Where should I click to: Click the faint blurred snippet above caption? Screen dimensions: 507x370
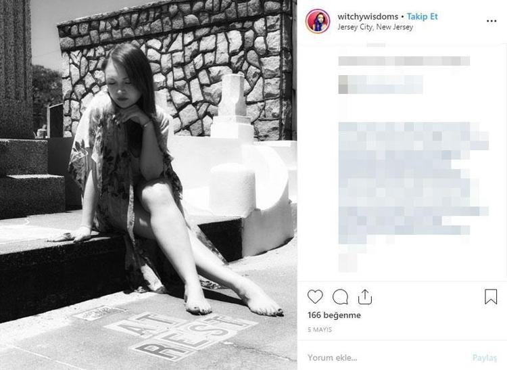[375, 45]
